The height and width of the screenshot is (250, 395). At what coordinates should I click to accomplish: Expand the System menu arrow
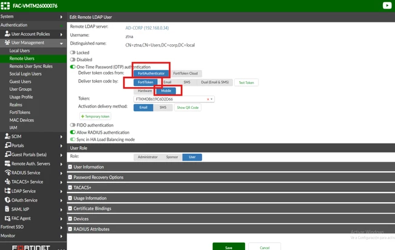(61, 16)
